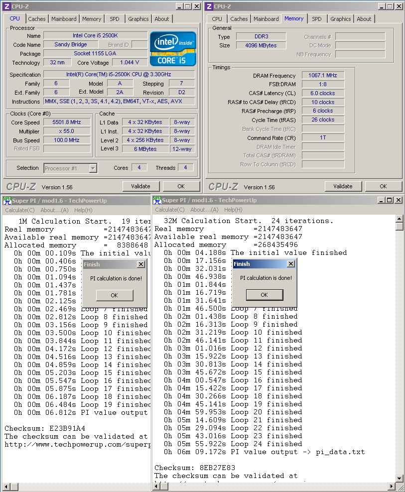Viewport: 405px width, 492px height.
Task: Click the Super PI icon in right Super PI window
Action: (157, 200)
